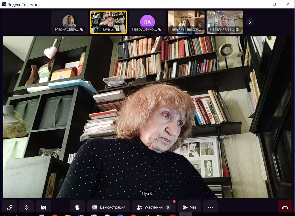The width and height of the screenshot is (295, 216).
Task: Turn on the camera
Action: pyautogui.click(x=44, y=207)
